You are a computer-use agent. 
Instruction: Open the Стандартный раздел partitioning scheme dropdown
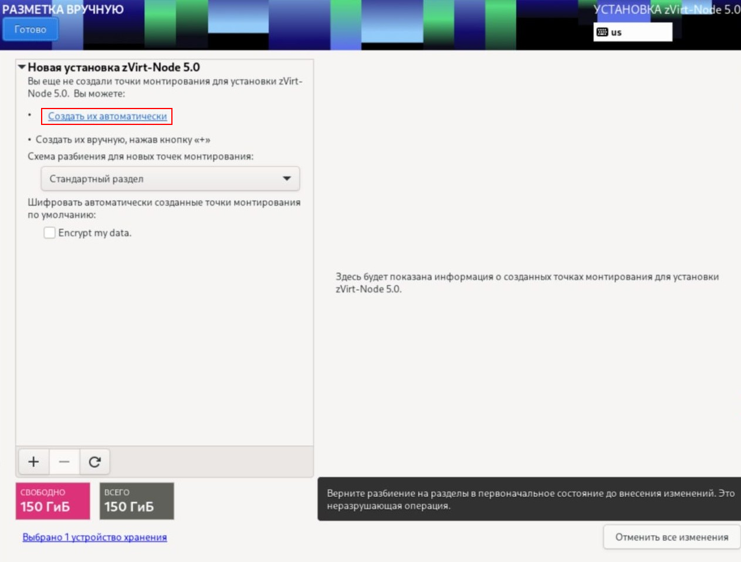tap(170, 179)
